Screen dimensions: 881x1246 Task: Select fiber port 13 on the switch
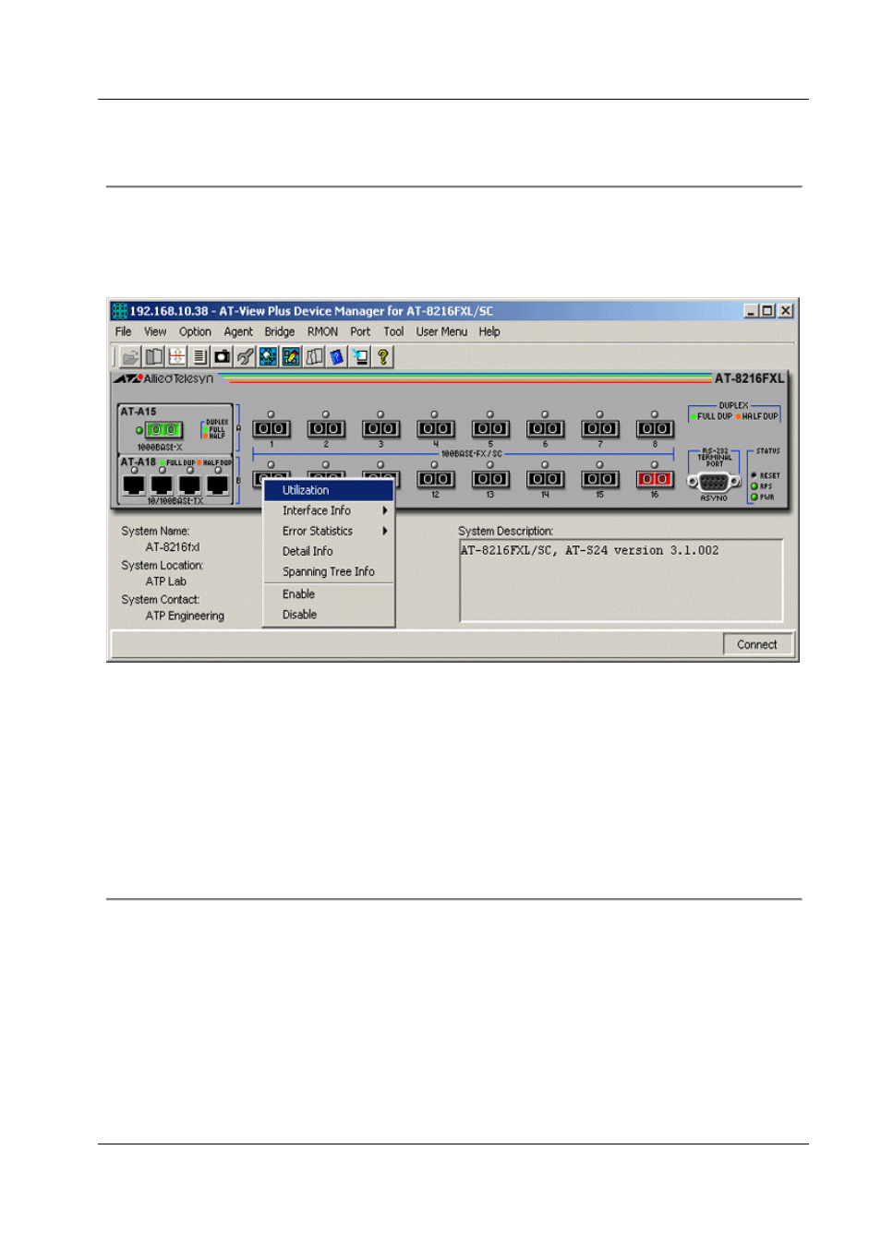click(490, 479)
